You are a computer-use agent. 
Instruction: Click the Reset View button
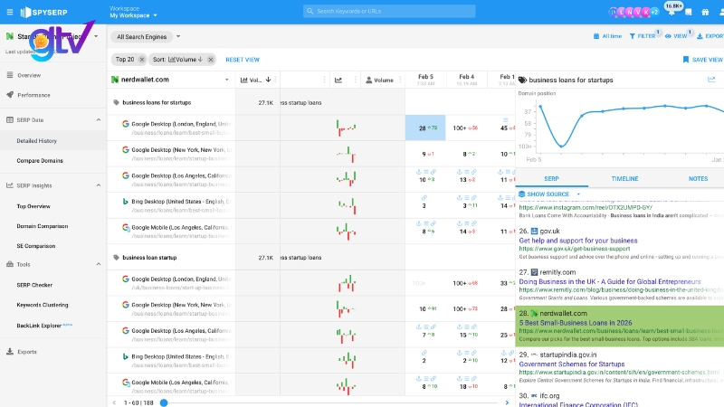pyautogui.click(x=242, y=60)
